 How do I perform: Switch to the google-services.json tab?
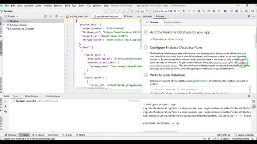click(x=107, y=16)
